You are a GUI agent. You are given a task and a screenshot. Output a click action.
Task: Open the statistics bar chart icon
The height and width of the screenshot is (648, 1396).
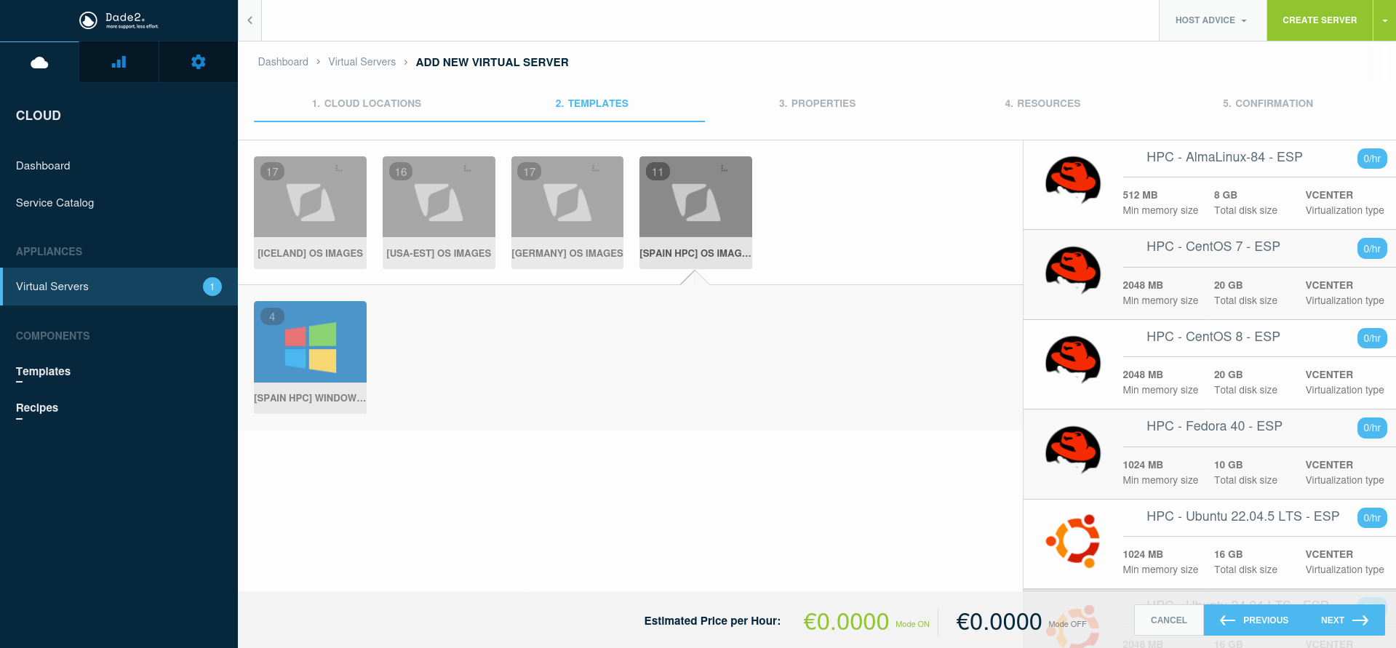119,63
